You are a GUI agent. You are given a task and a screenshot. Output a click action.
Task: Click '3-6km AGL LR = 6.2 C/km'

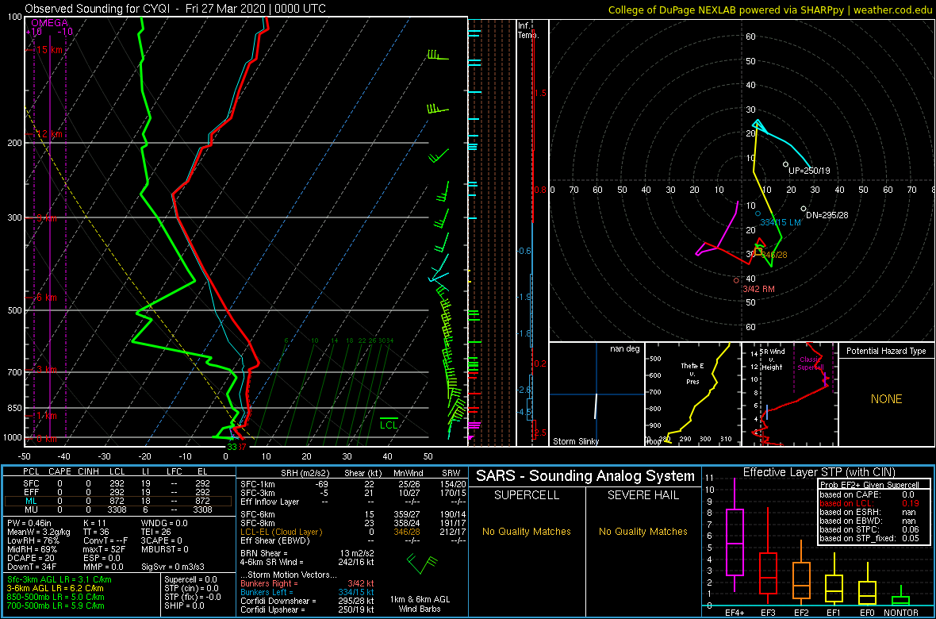(56, 588)
